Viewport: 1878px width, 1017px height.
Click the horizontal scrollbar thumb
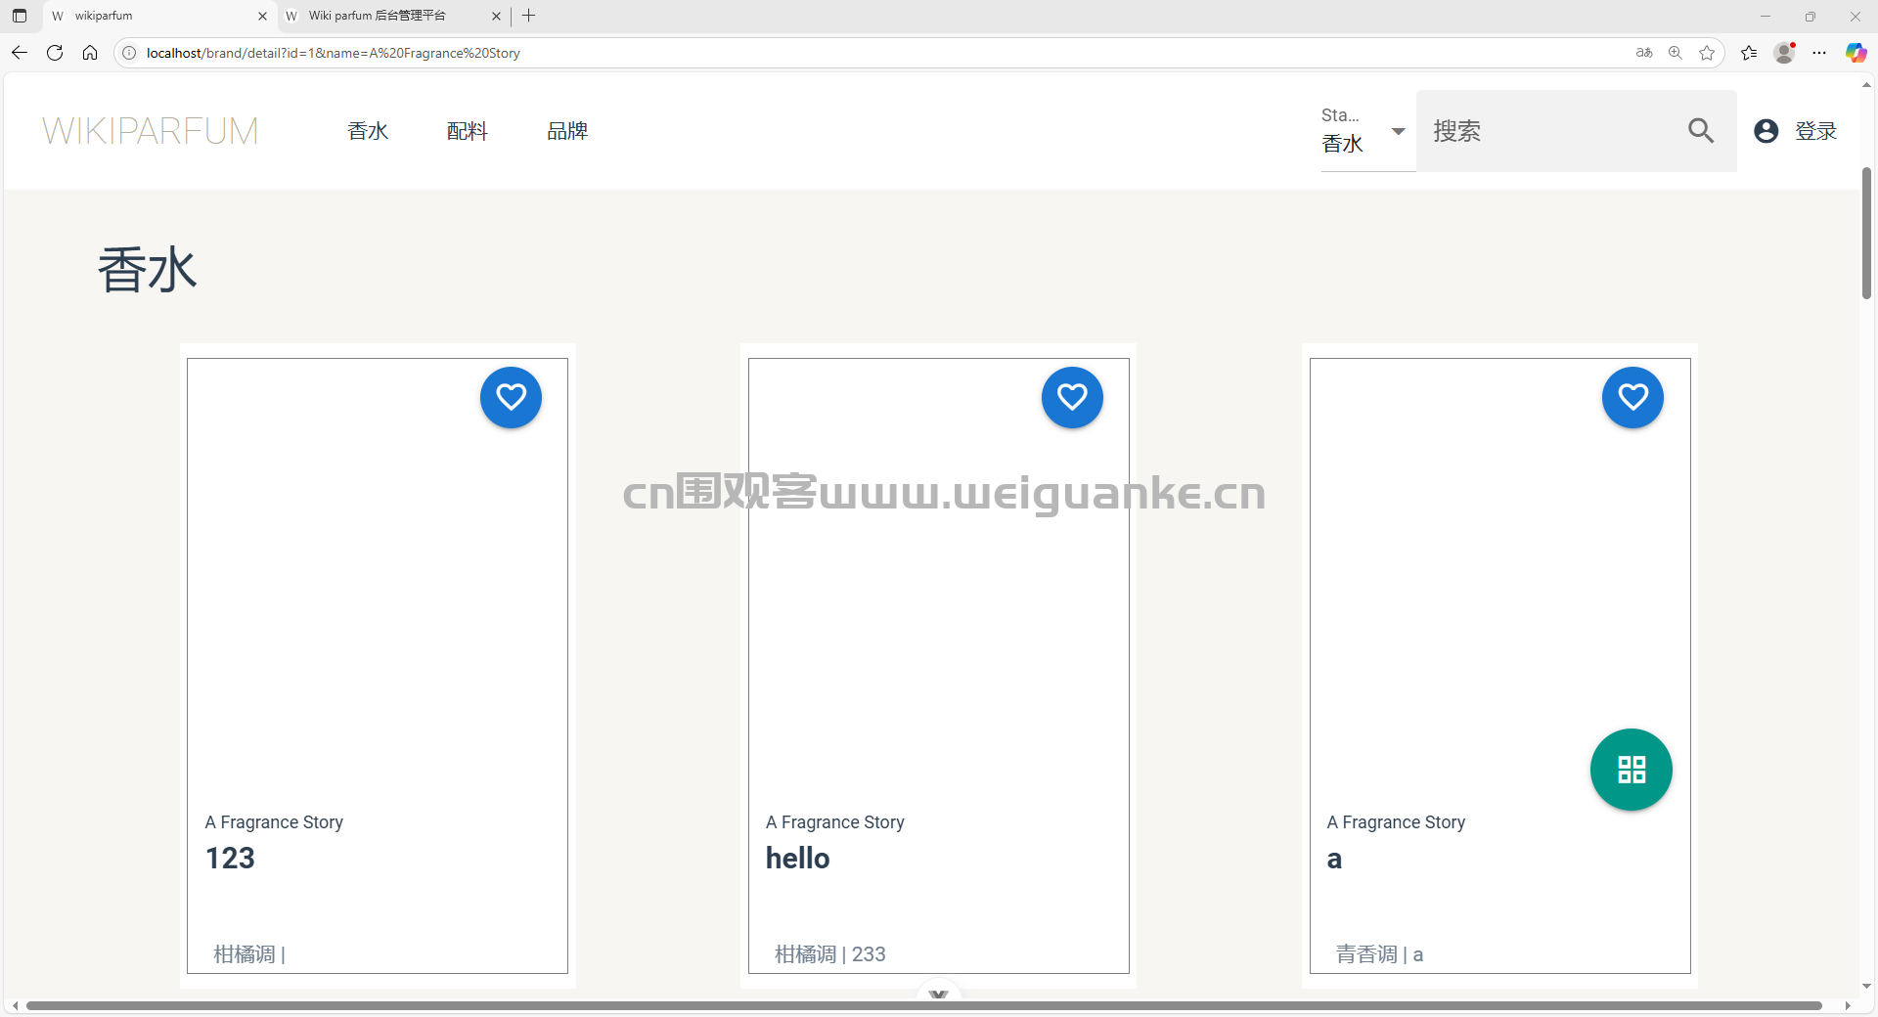pos(924,1005)
